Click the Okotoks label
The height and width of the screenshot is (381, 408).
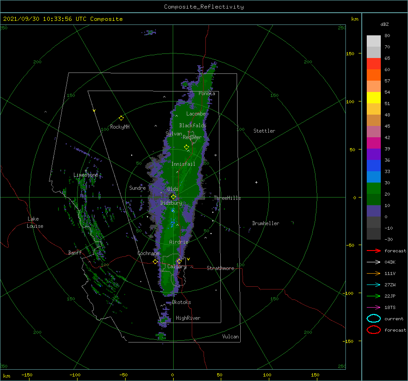pos(181,303)
